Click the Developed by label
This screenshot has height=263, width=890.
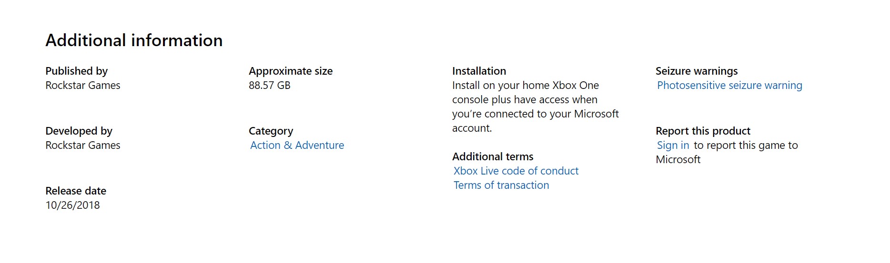(x=79, y=131)
